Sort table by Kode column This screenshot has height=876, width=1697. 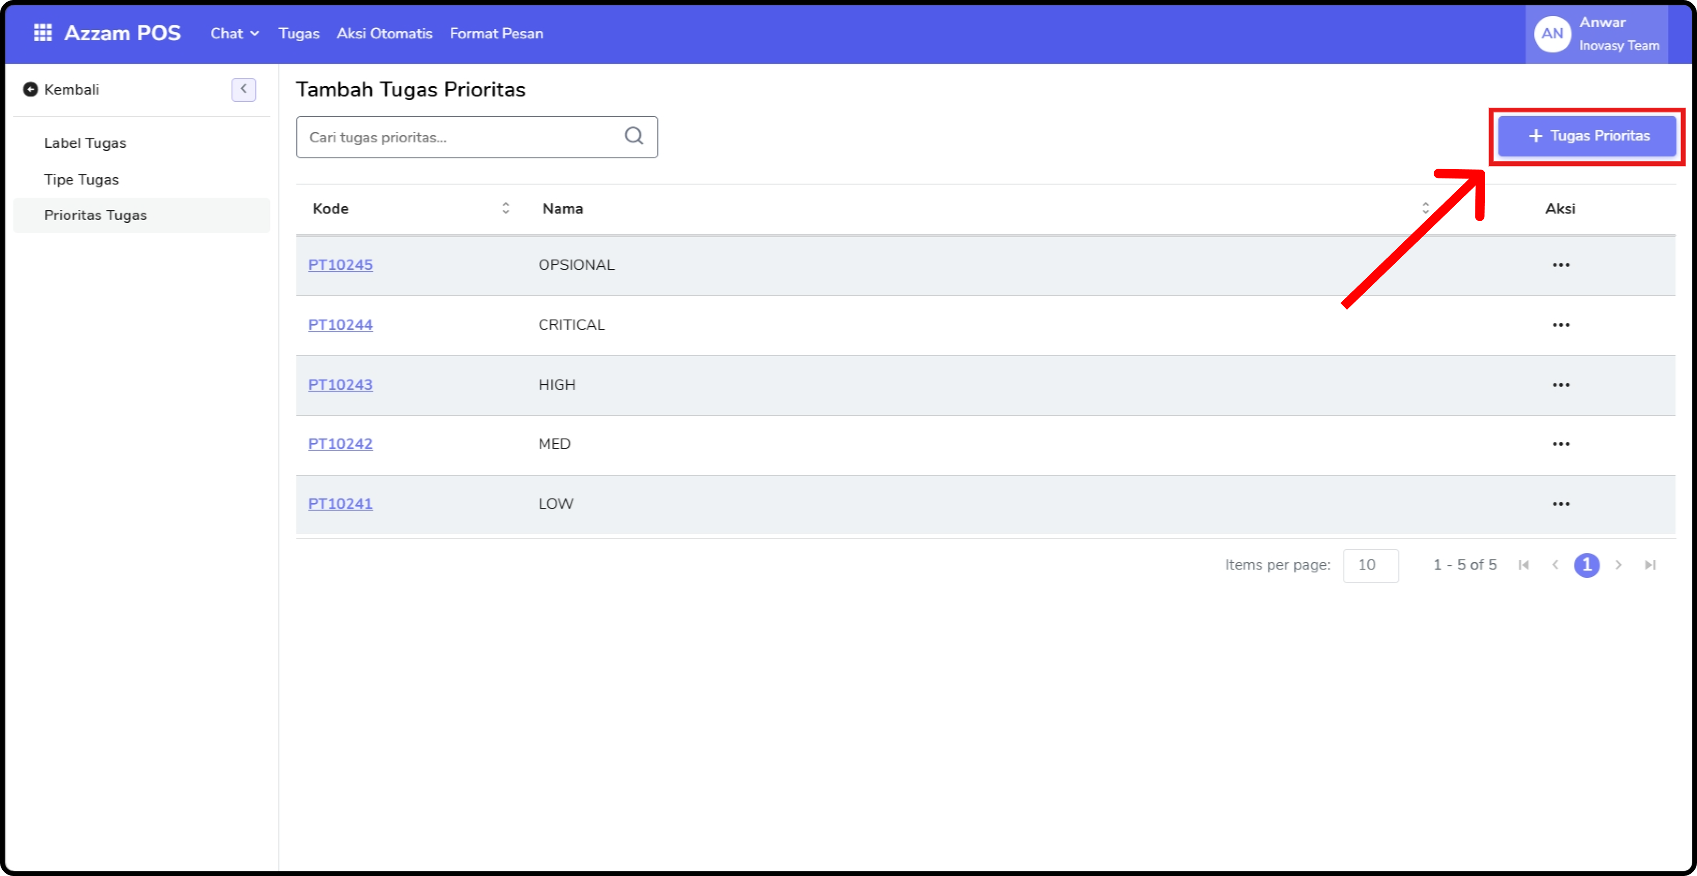[x=505, y=208]
